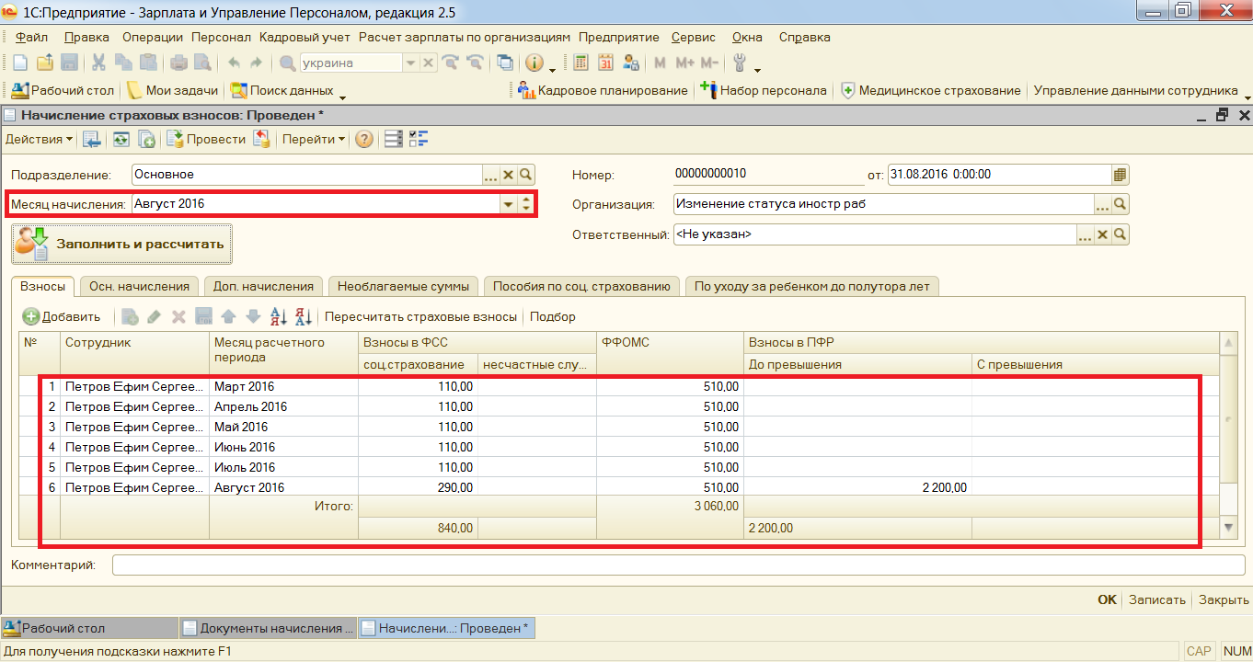
Task: Clear the Ответственный field with the X icon
Action: (x=1102, y=234)
